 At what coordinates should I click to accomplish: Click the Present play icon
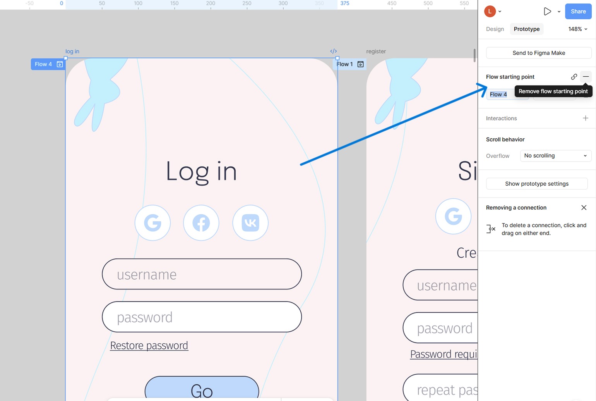tap(547, 11)
